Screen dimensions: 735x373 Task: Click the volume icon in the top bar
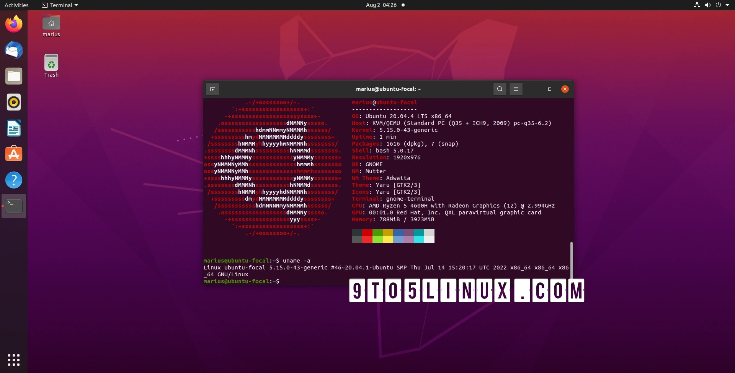(x=707, y=5)
